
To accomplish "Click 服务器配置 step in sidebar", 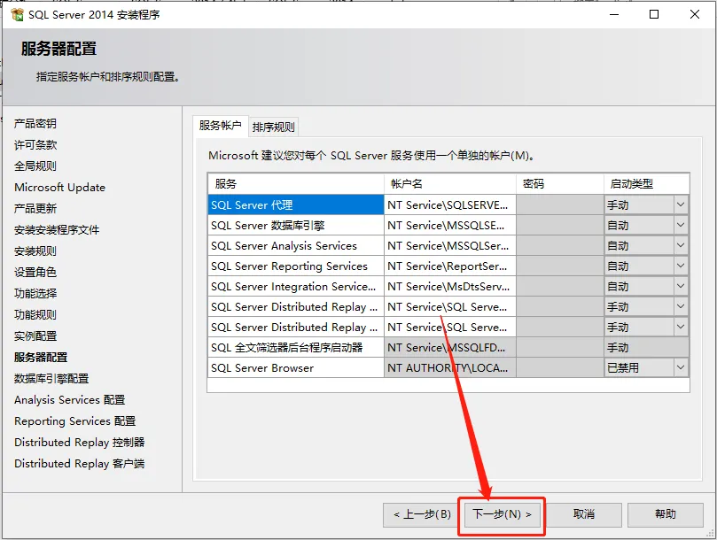I will 41,358.
